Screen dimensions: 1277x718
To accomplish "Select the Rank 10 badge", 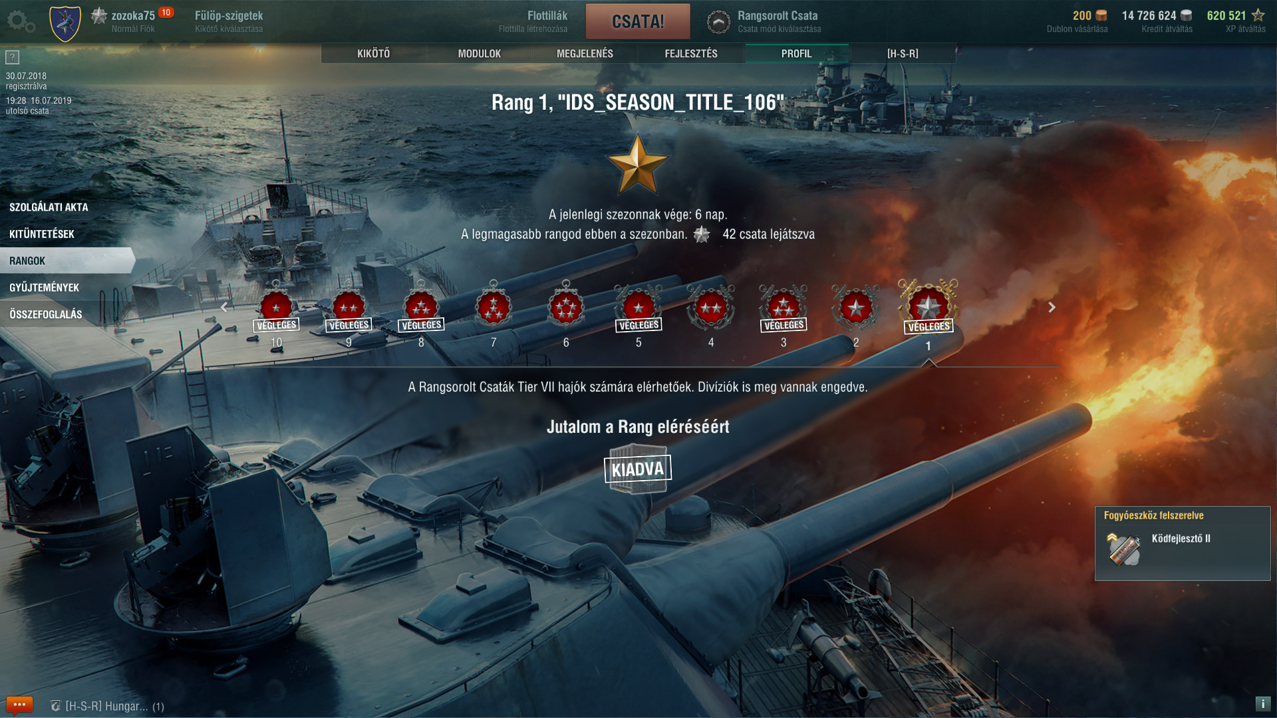I will 276,307.
